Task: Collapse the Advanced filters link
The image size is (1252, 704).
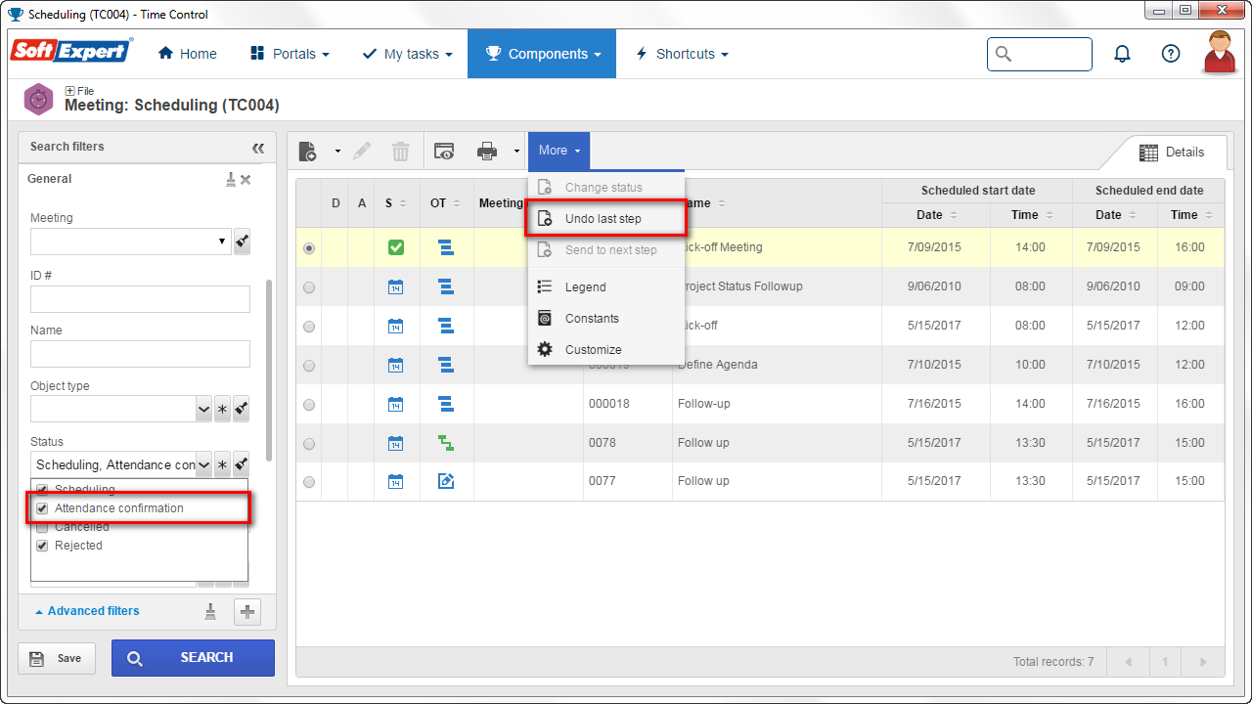Action: click(87, 611)
